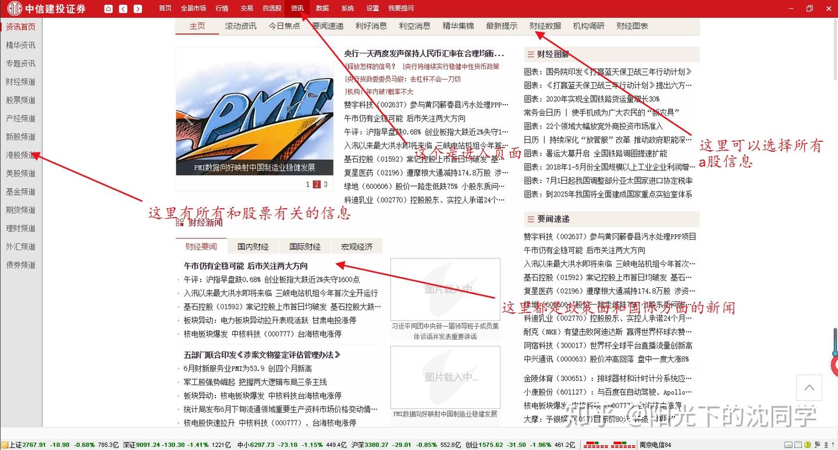This screenshot has height=450, width=838.
Task: Open the 宏观经济 tab
Action: point(357,246)
